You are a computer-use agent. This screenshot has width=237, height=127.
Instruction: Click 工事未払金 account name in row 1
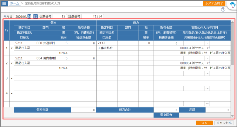(107, 48)
